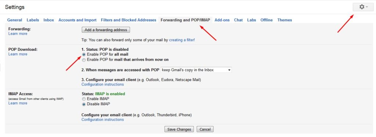Open the Accounts and Import tab

click(77, 20)
